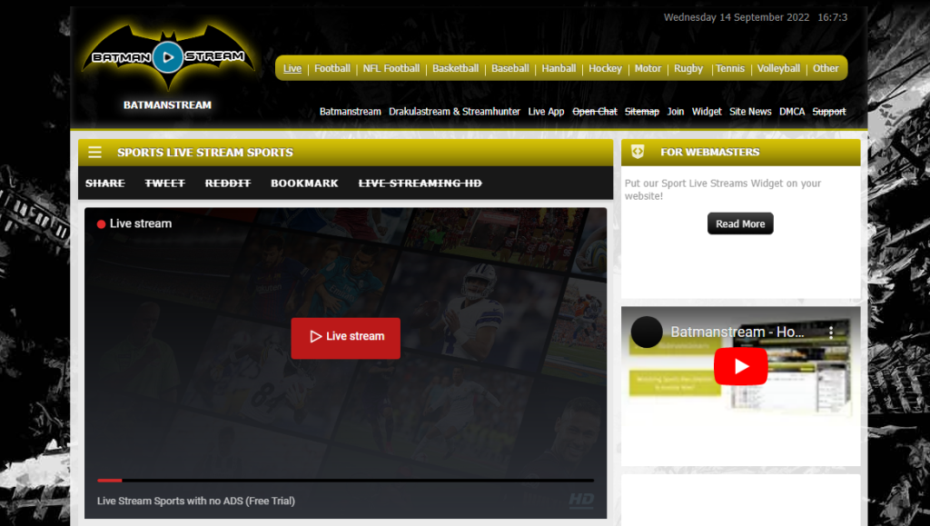This screenshot has height=526, width=930.
Task: Click the red Live stream play button
Action: click(x=346, y=338)
